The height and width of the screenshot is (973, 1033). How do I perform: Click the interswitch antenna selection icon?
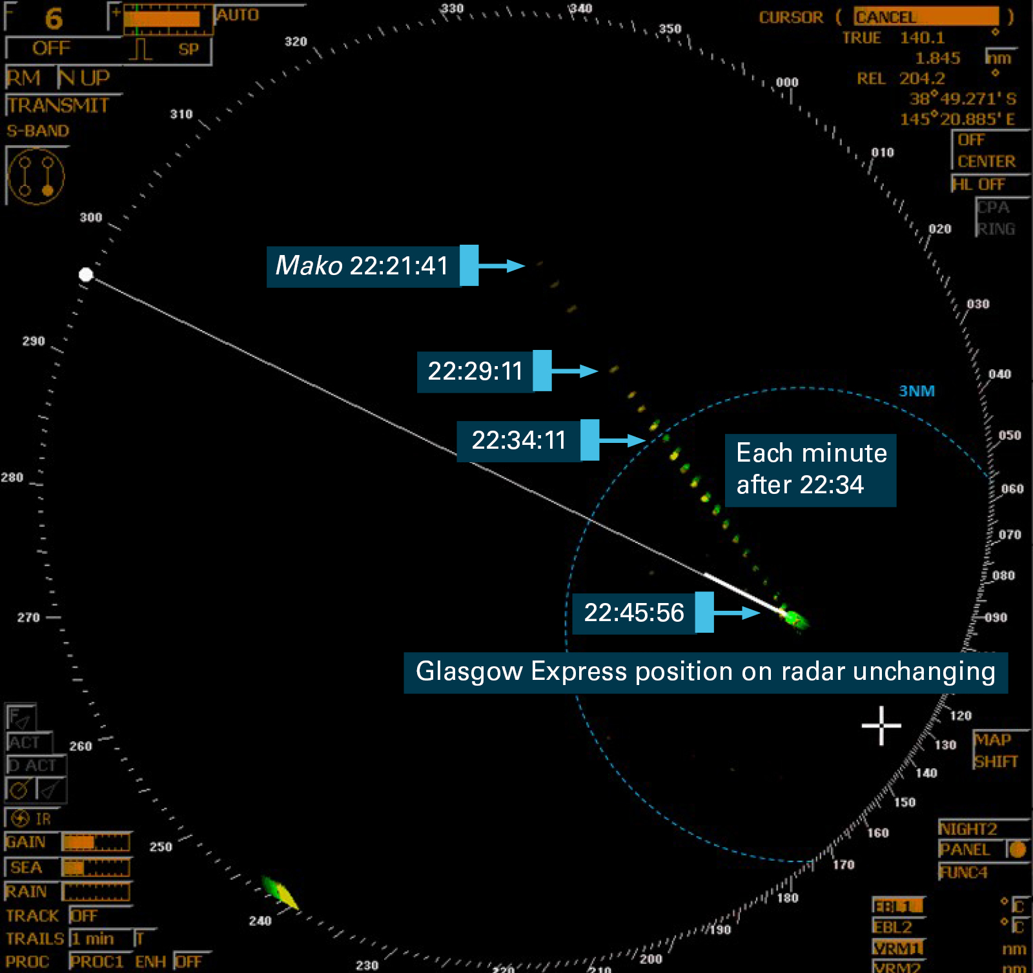[x=36, y=176]
